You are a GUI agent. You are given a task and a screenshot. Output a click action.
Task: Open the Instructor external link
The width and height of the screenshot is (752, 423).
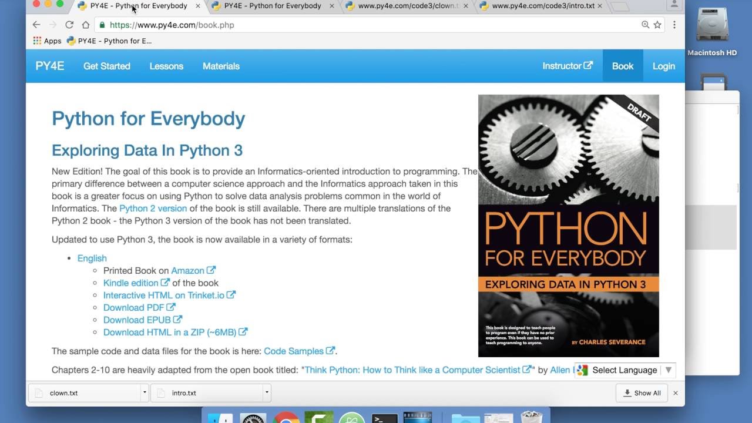point(568,66)
